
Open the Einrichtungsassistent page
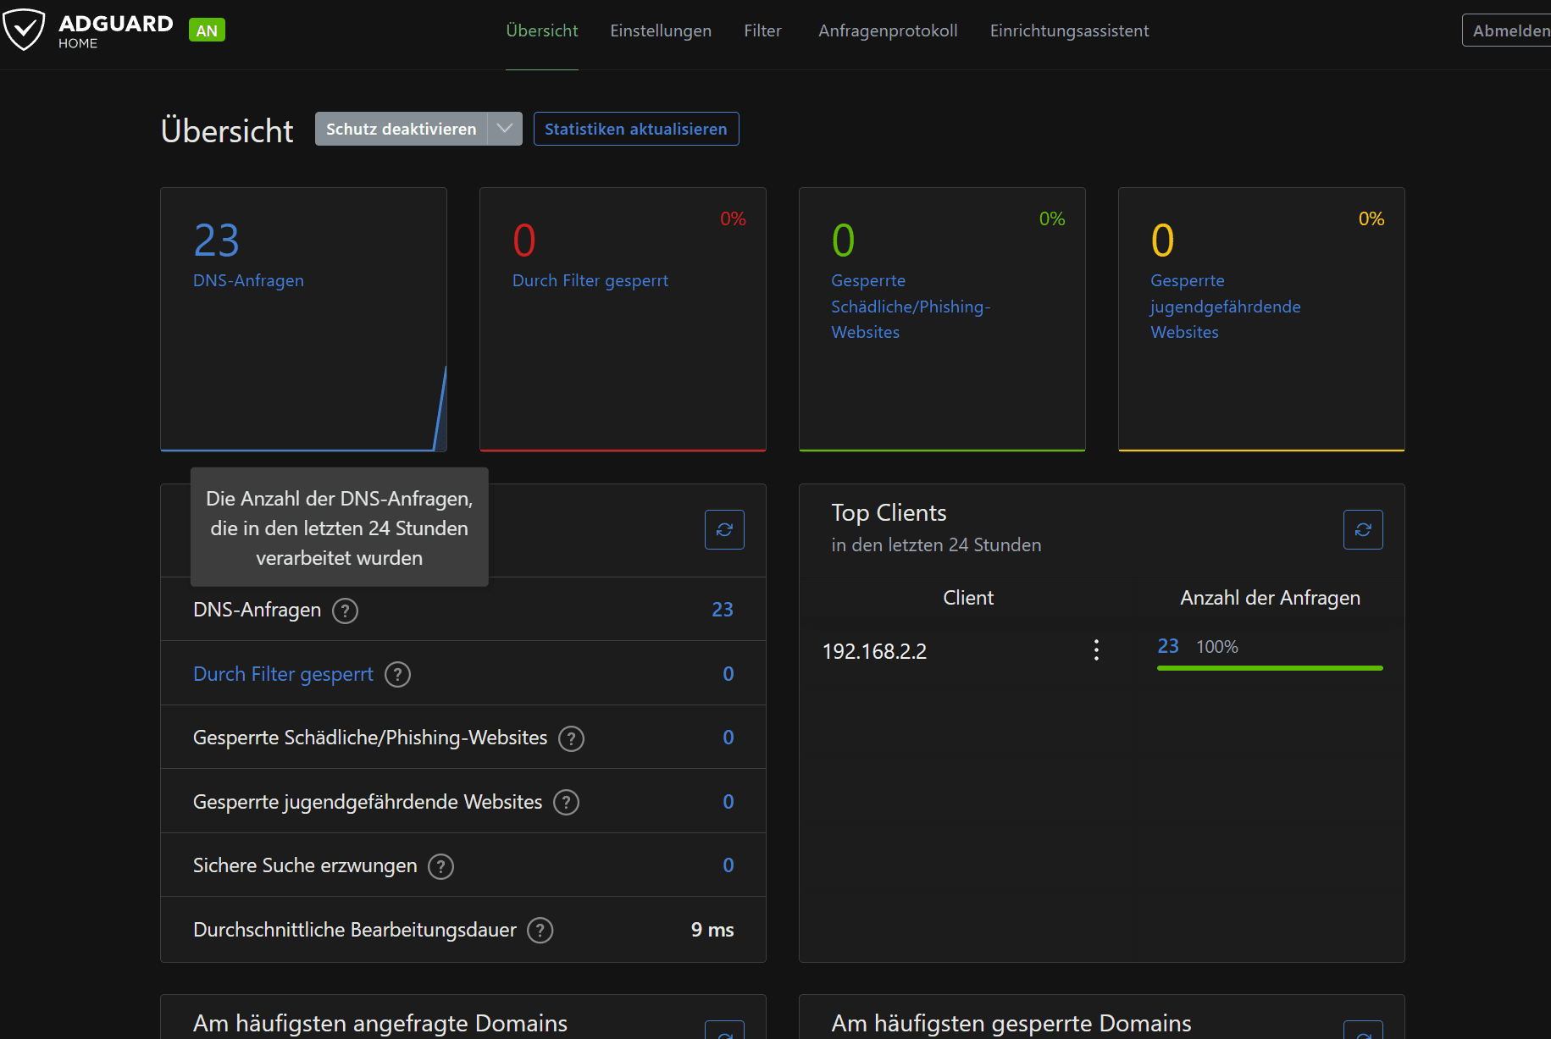[x=1069, y=30]
